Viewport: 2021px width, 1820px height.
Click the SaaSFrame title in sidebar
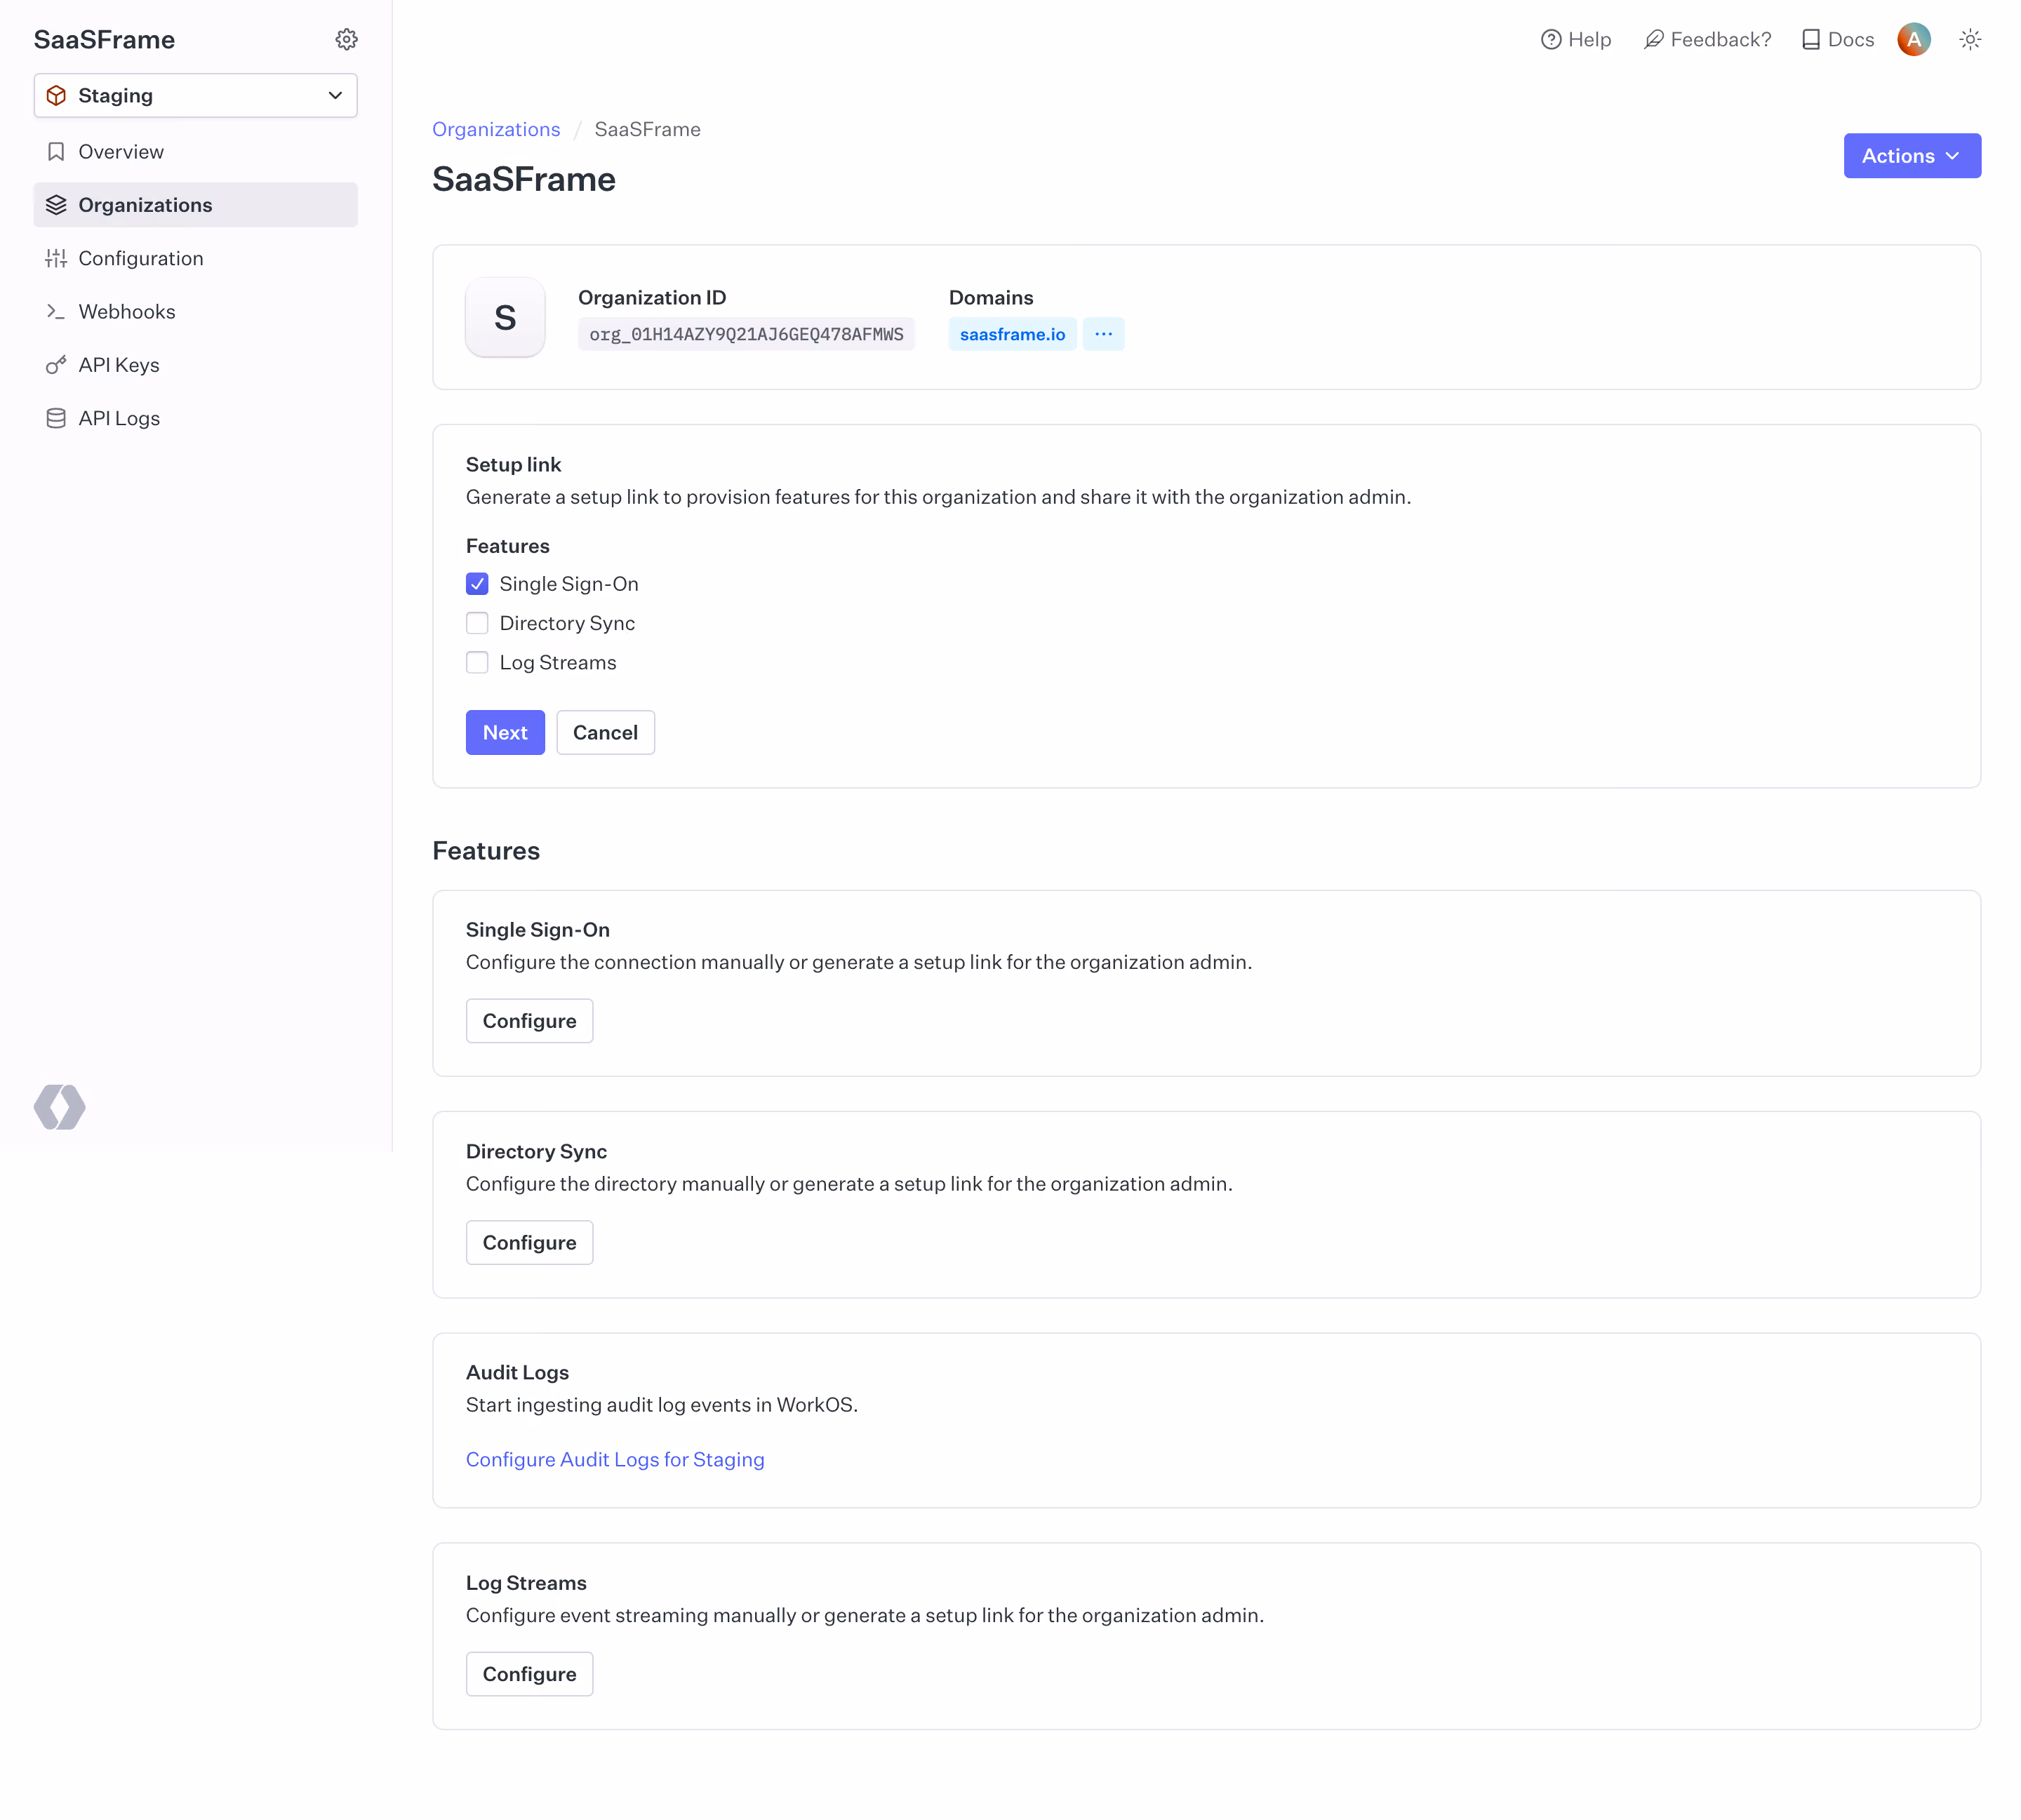(x=104, y=39)
